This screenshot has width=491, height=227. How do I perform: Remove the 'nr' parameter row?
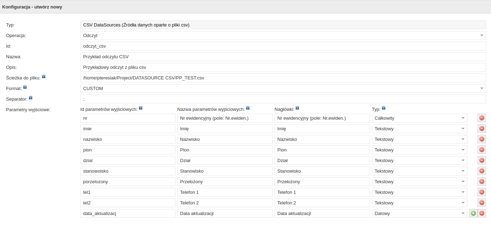pos(481,118)
